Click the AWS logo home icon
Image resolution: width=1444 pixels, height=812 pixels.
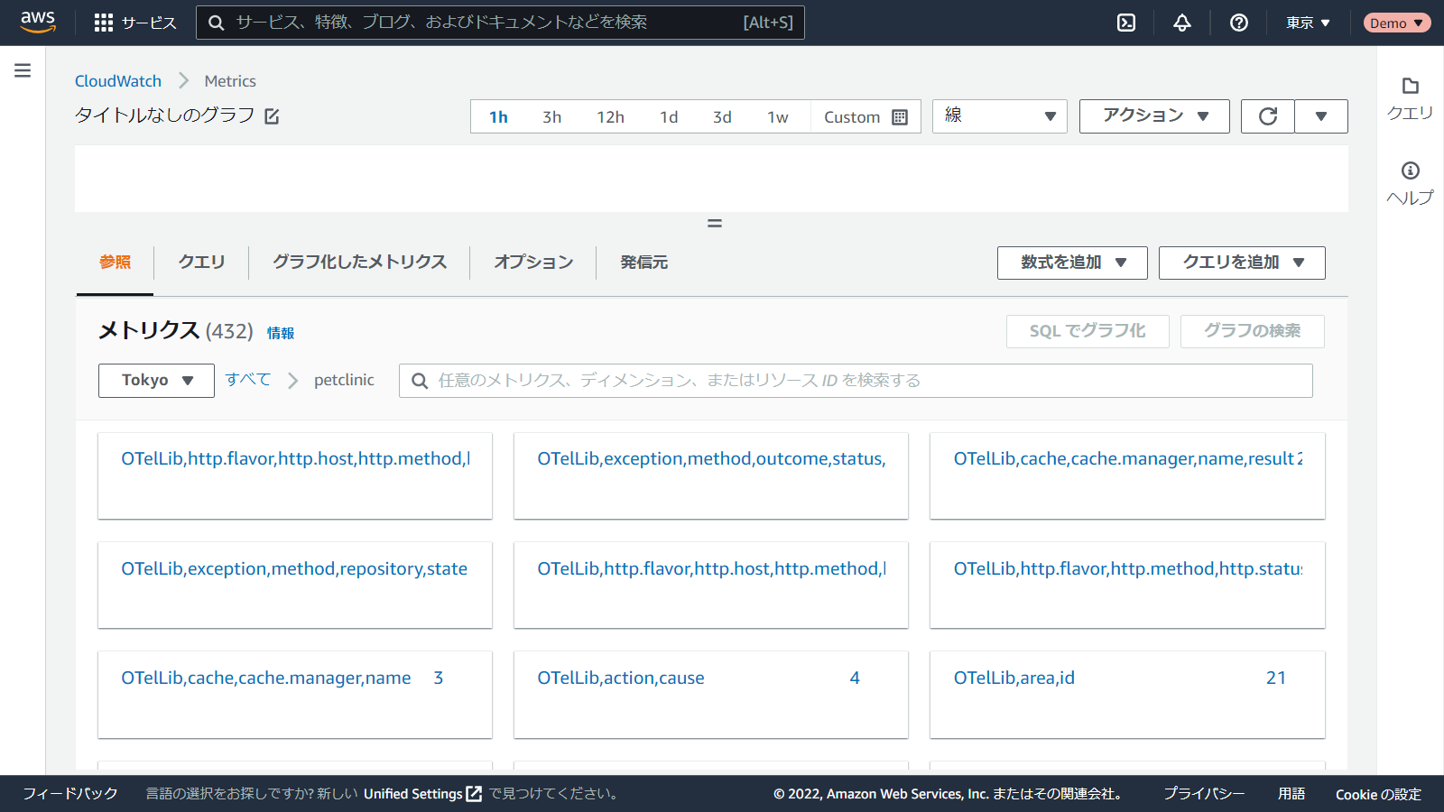click(38, 22)
